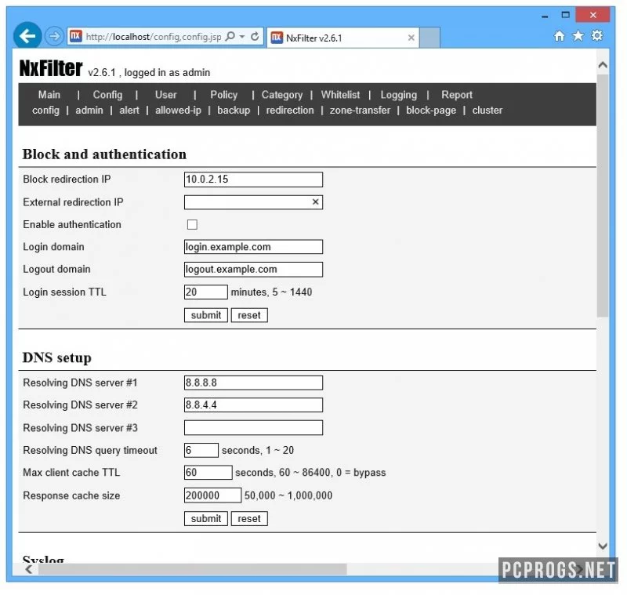Reset the DNS setup form
Viewport: 627px width, 595px height.
click(x=249, y=519)
